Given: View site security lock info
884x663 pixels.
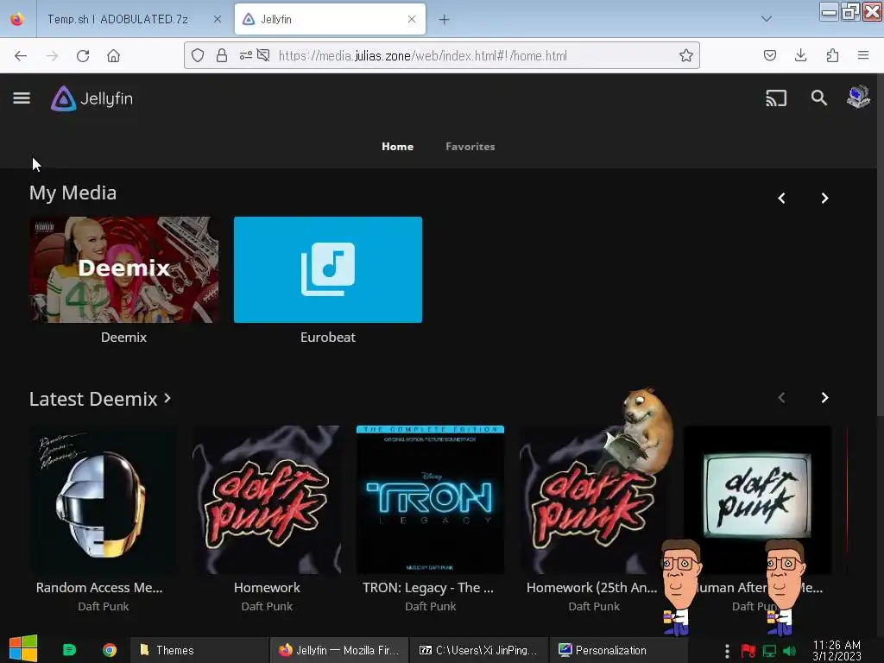Looking at the screenshot, I should point(222,55).
